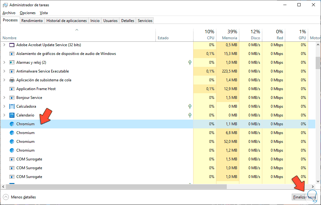Open the Detalles tab
Image resolution: width=321 pixels, height=205 pixels.
coord(128,21)
